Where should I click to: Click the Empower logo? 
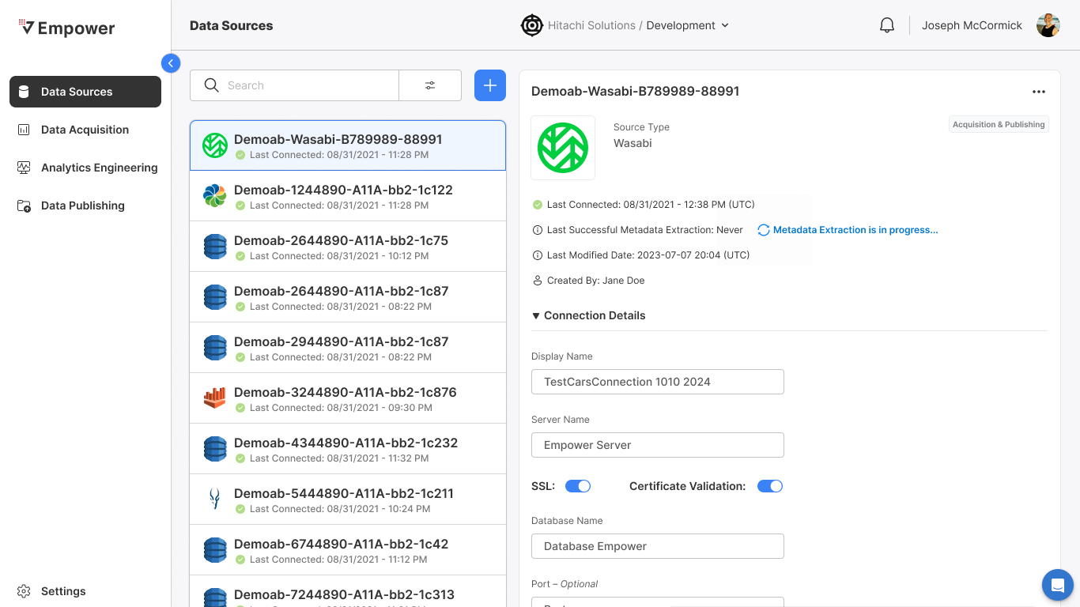click(66, 28)
